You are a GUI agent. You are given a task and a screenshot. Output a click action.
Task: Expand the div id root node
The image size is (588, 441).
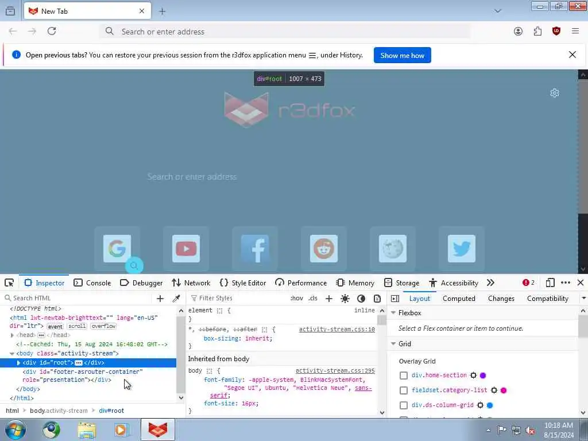(18, 363)
